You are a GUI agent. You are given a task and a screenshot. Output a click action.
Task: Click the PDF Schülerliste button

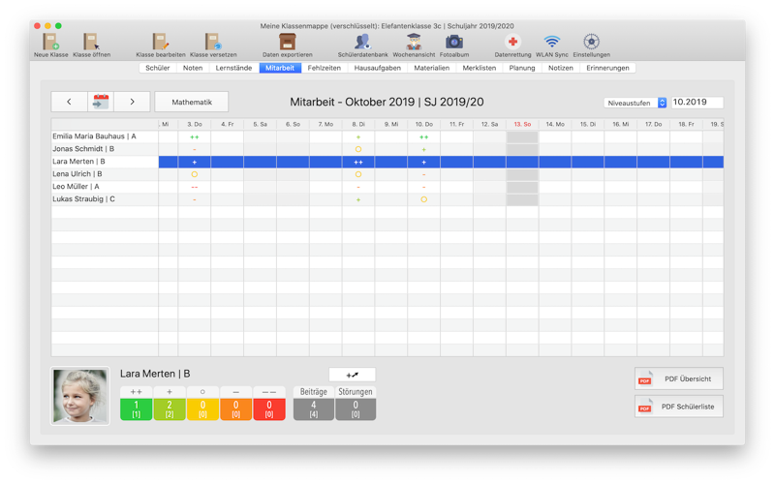click(678, 407)
